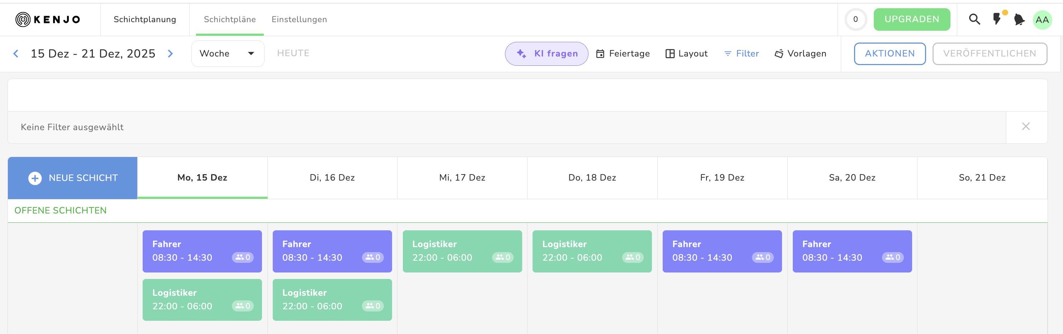Viewport: 1063px width, 334px height.
Task: Open the notifications bell icon
Action: (1019, 19)
